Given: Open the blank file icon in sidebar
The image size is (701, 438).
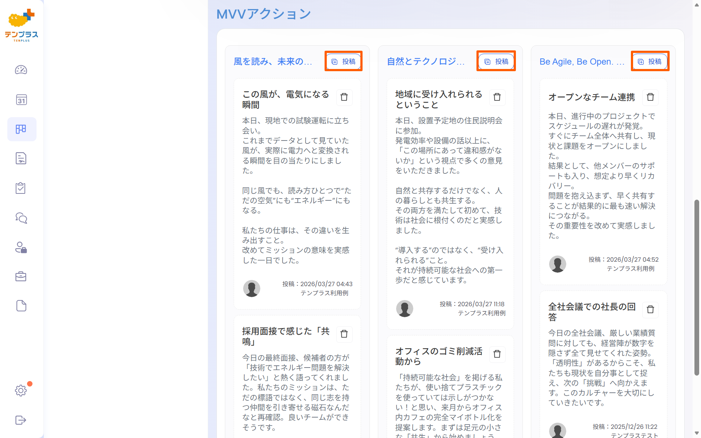Looking at the screenshot, I should [21, 306].
